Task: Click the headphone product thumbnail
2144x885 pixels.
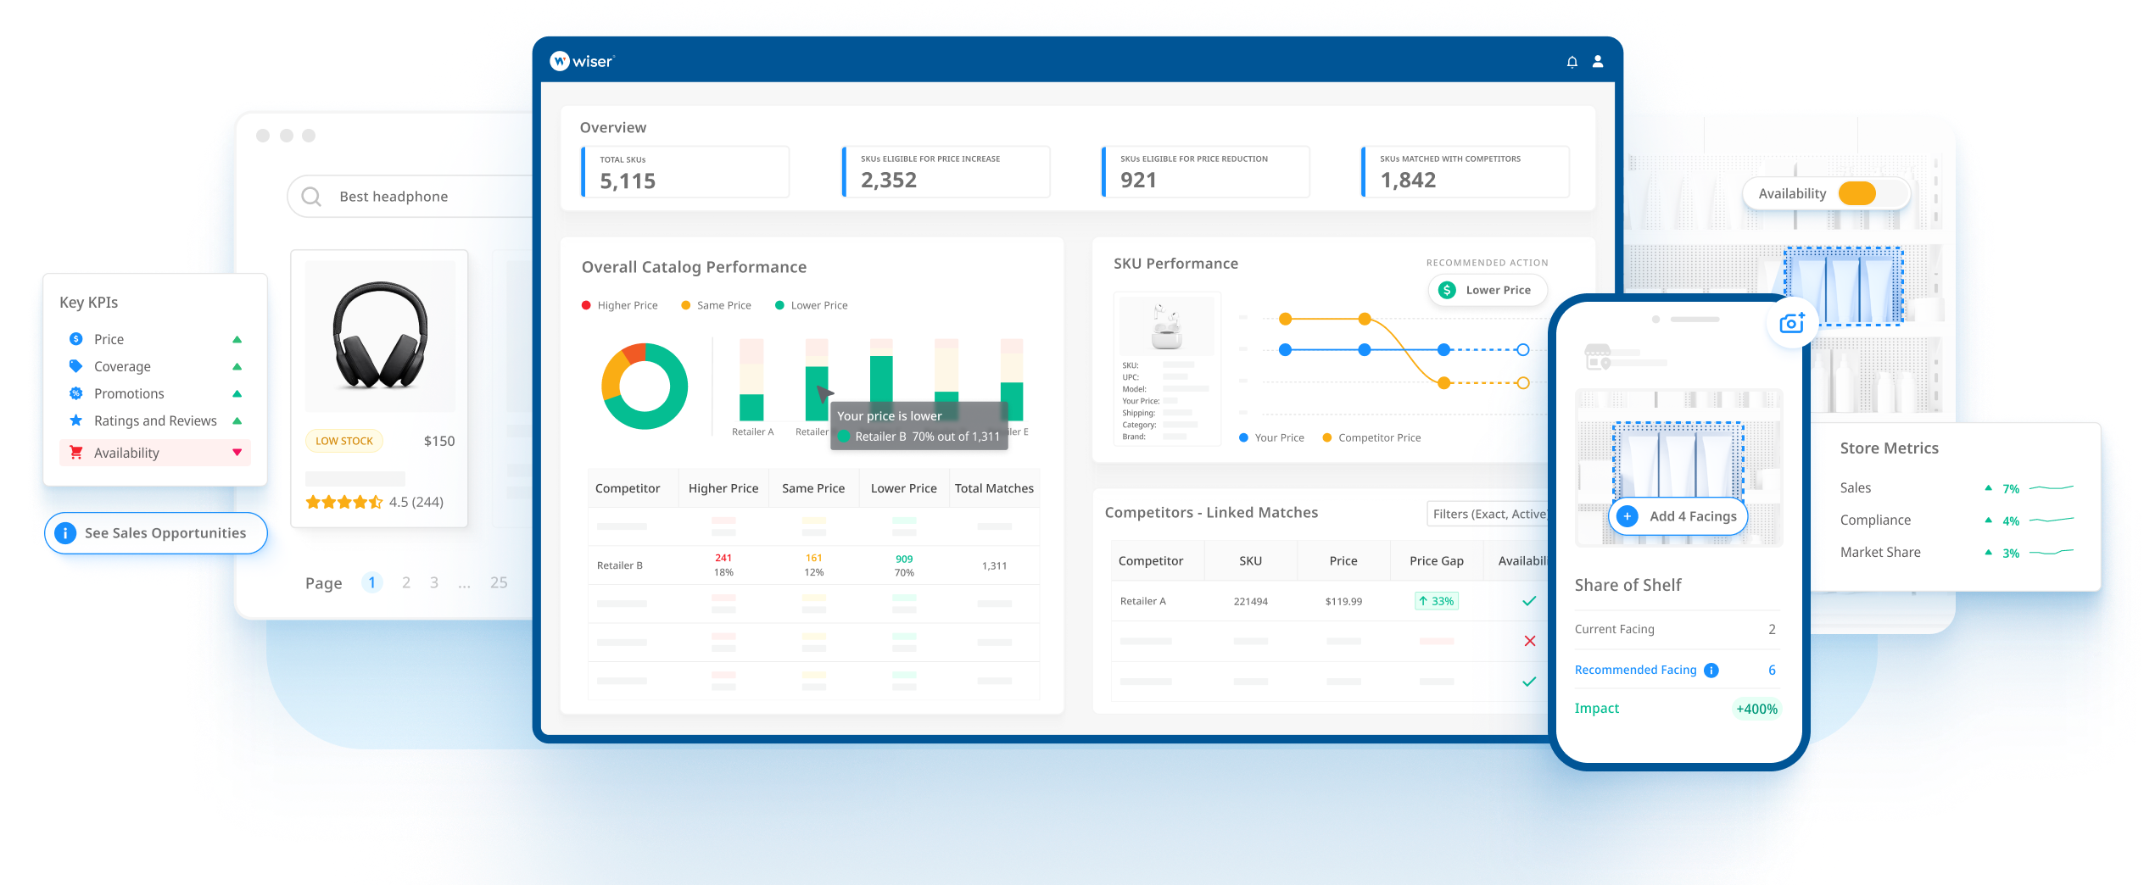Action: coord(380,336)
